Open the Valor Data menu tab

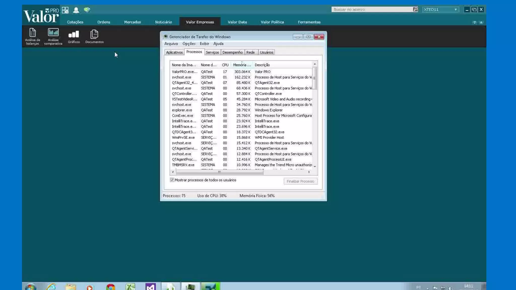tap(237, 22)
